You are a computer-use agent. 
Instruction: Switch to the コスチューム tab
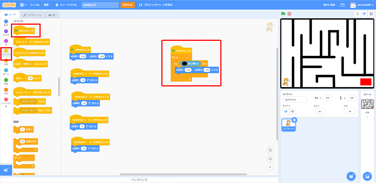[x=32, y=15]
